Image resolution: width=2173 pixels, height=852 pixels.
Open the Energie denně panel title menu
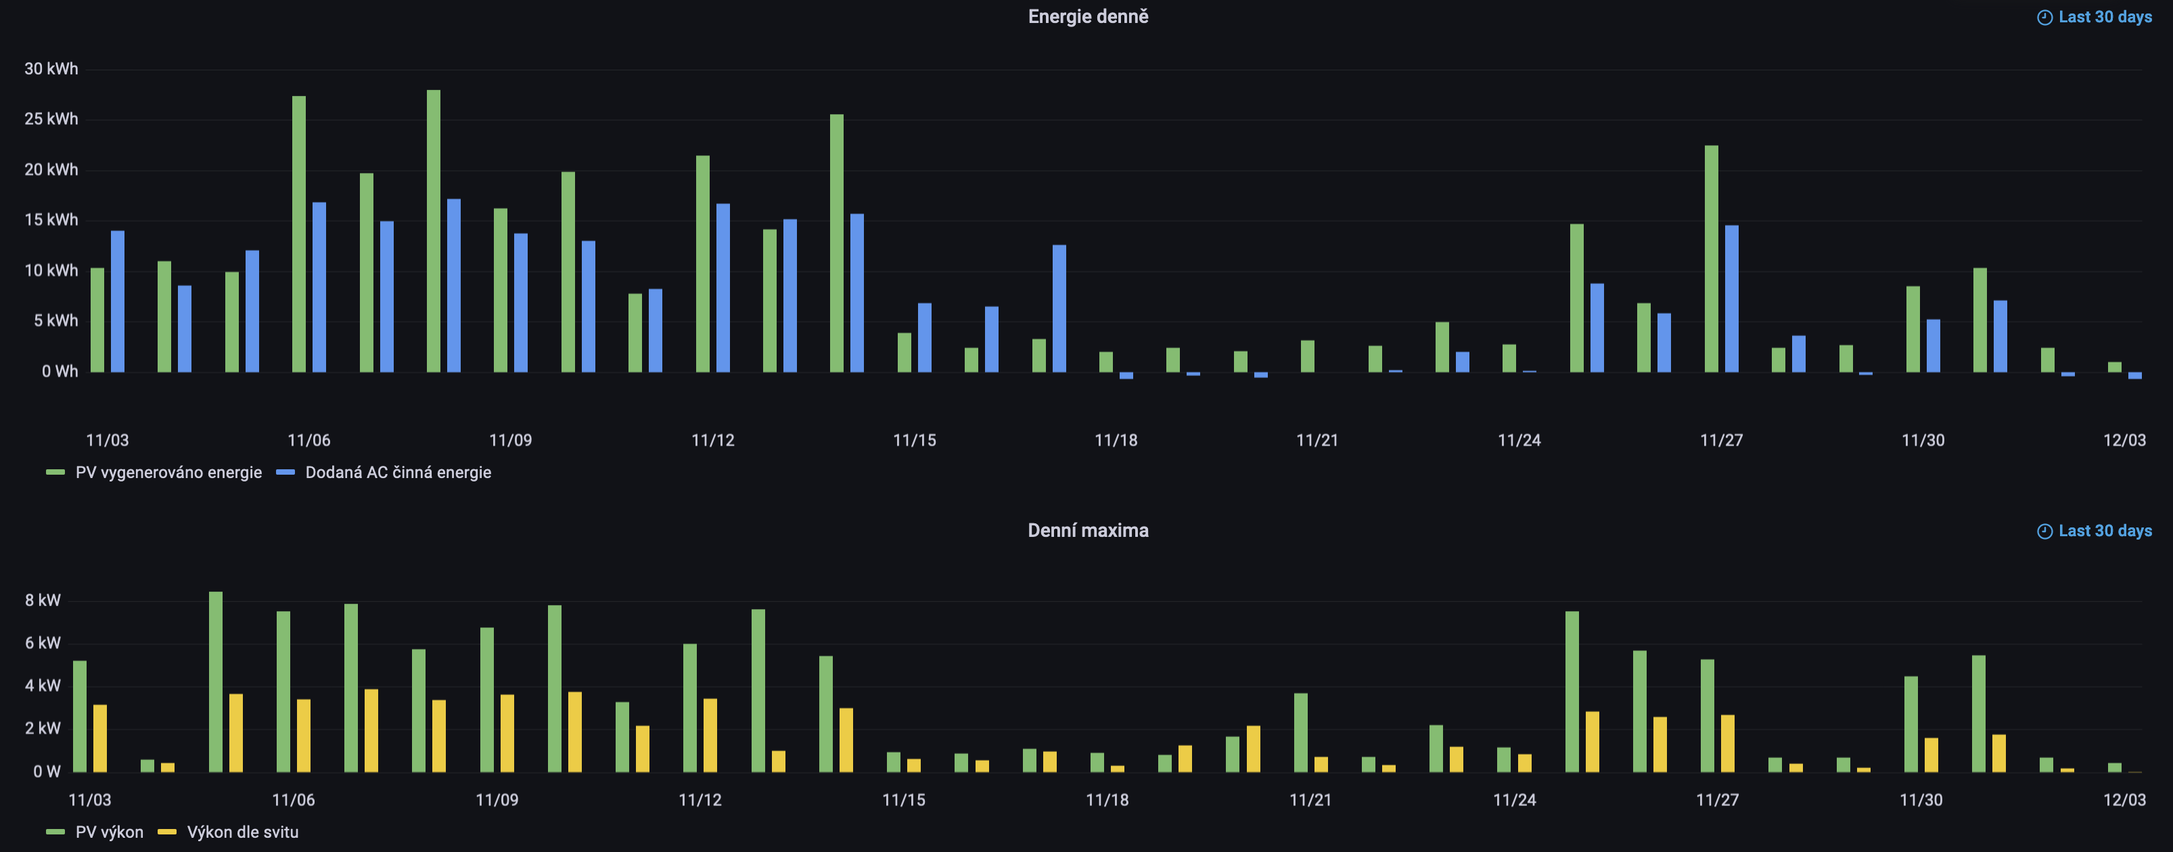(x=1087, y=17)
